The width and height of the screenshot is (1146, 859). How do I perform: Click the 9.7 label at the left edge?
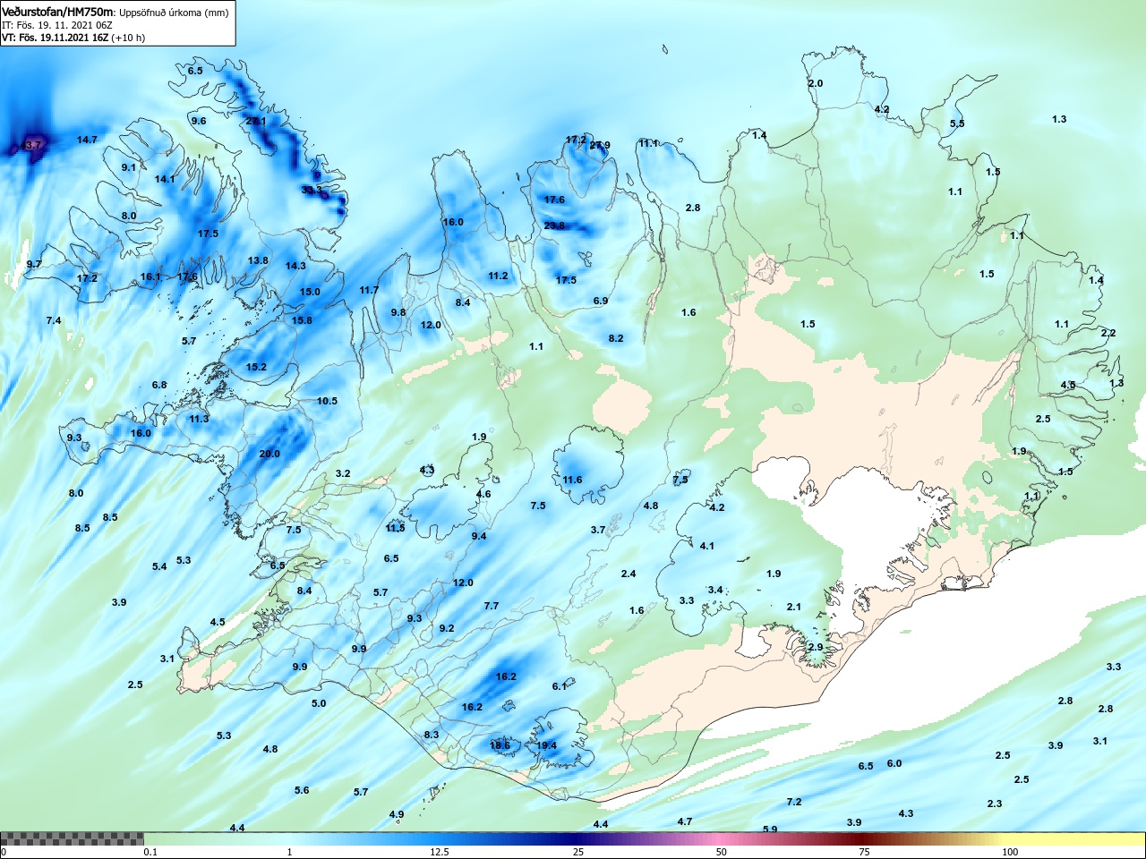click(34, 264)
